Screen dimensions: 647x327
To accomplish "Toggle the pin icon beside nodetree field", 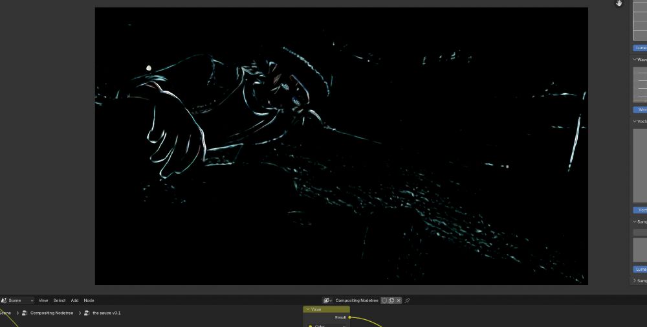I will [x=407, y=300].
